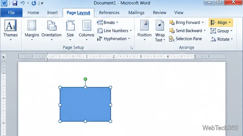Viewport: 243px width, 136px height.
Task: Choose a paper Size
Action: (x=70, y=30)
